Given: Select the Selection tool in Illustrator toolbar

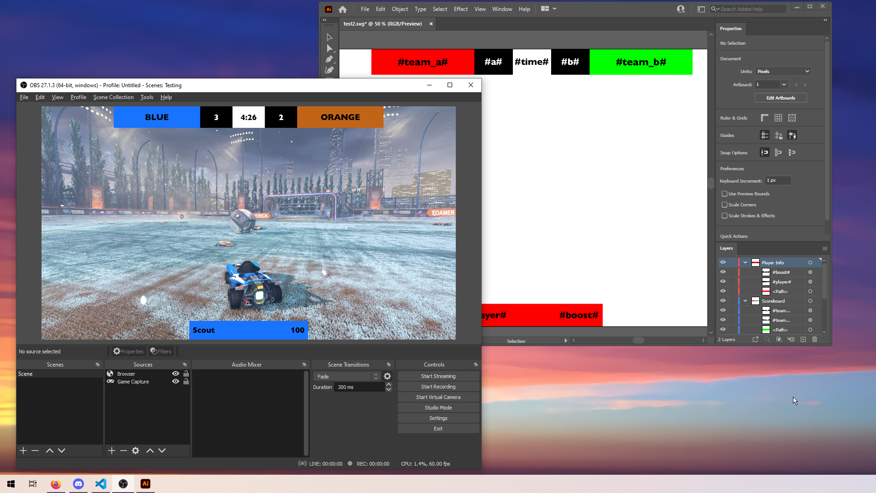Looking at the screenshot, I should (x=330, y=37).
